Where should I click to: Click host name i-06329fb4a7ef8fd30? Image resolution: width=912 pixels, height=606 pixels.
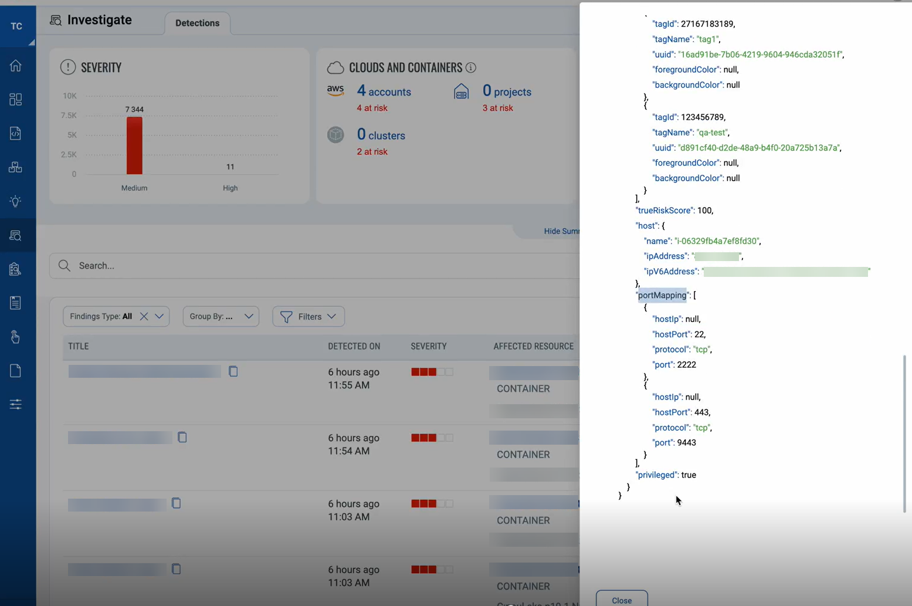717,241
